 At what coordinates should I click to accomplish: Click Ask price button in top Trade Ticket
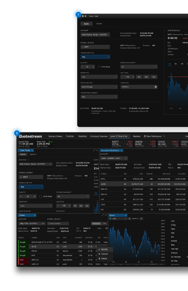tap(154, 77)
